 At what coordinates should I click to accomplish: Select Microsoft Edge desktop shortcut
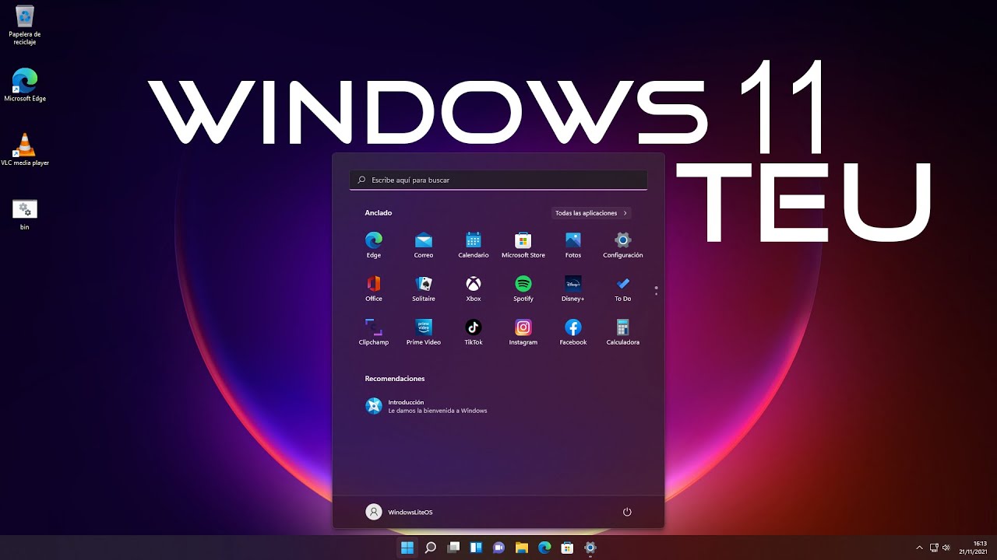point(25,86)
